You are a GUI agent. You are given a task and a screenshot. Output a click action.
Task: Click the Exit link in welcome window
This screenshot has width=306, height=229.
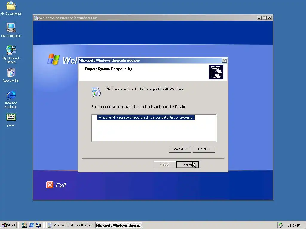pos(61,185)
